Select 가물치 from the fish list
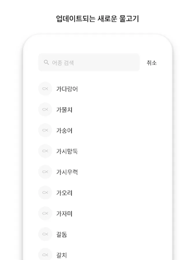195x260 pixels. coord(64,109)
